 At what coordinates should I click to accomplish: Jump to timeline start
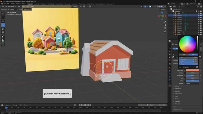tap(80, 105)
